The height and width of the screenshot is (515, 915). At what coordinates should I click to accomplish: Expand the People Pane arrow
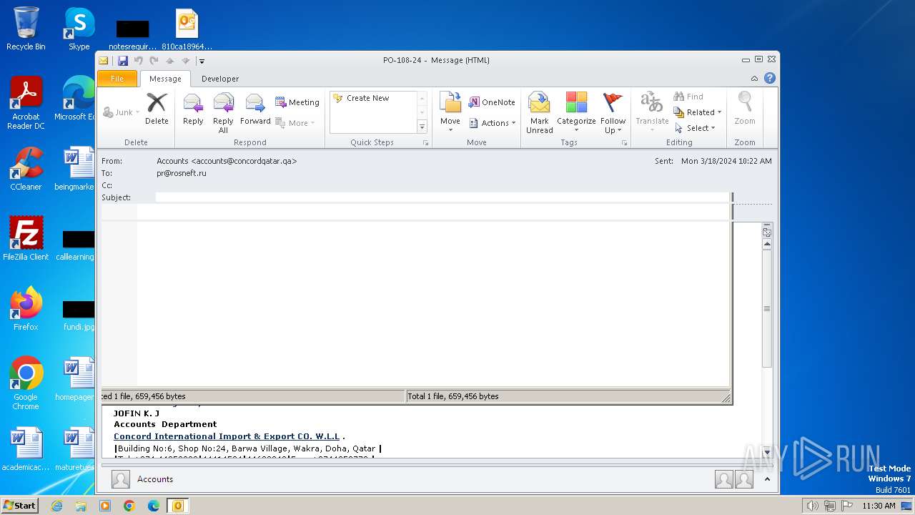767,479
